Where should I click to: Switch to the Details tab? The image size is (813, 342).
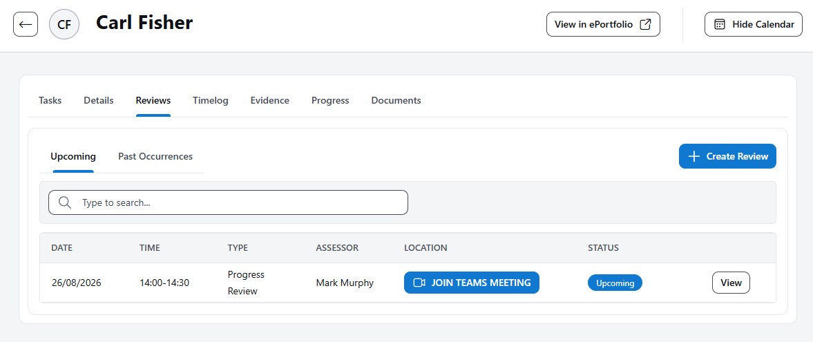[x=99, y=101]
